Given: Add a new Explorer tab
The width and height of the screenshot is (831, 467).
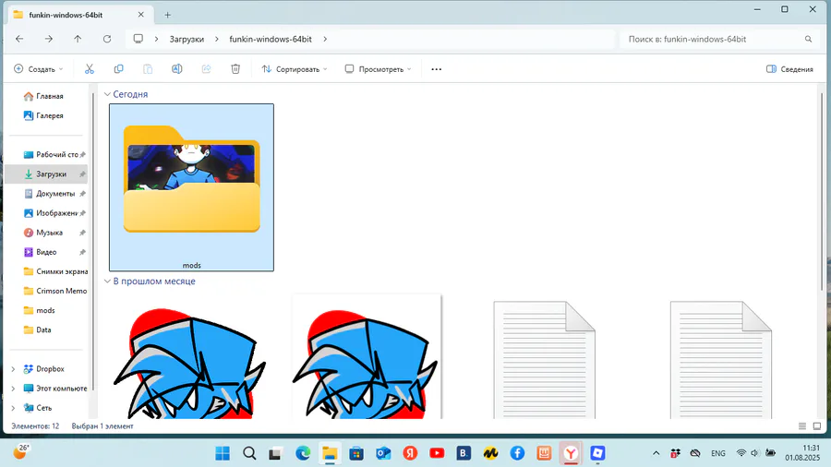Looking at the screenshot, I should click(x=167, y=15).
